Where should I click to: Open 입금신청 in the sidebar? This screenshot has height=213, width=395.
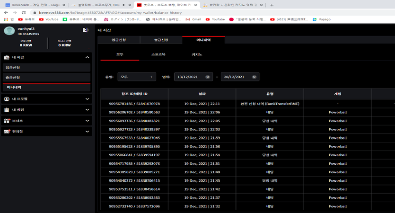(x=46, y=68)
